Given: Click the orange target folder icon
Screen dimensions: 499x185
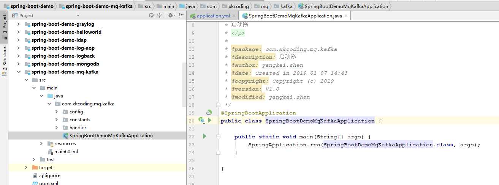Looking at the screenshot, I should (35, 168).
